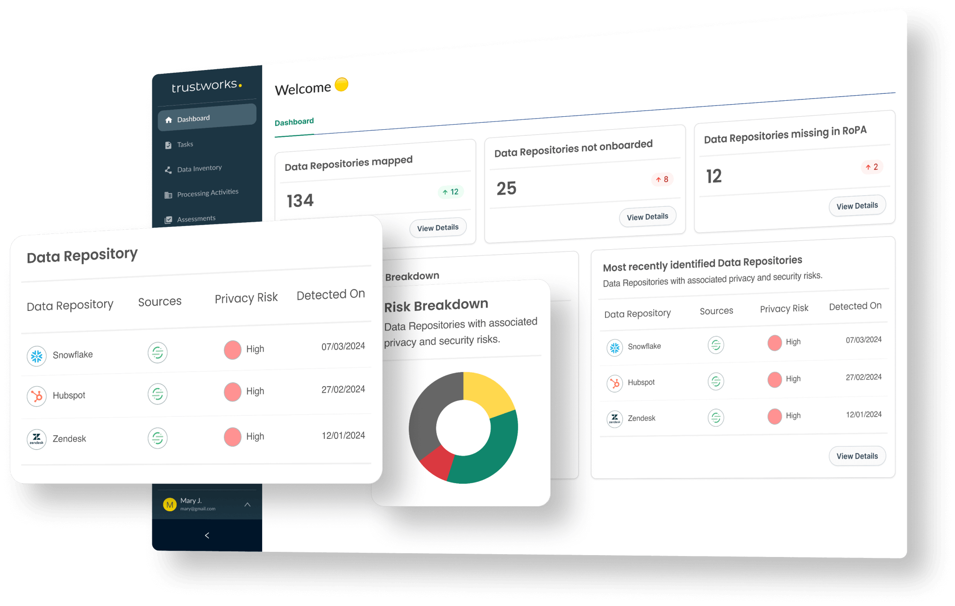Click Snowflake logo in the Most recently identified table
The image size is (955, 606).
[x=614, y=347]
